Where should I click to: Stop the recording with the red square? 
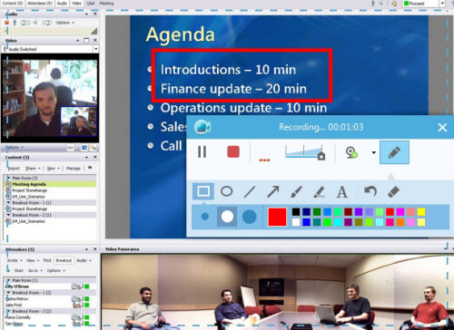233,152
